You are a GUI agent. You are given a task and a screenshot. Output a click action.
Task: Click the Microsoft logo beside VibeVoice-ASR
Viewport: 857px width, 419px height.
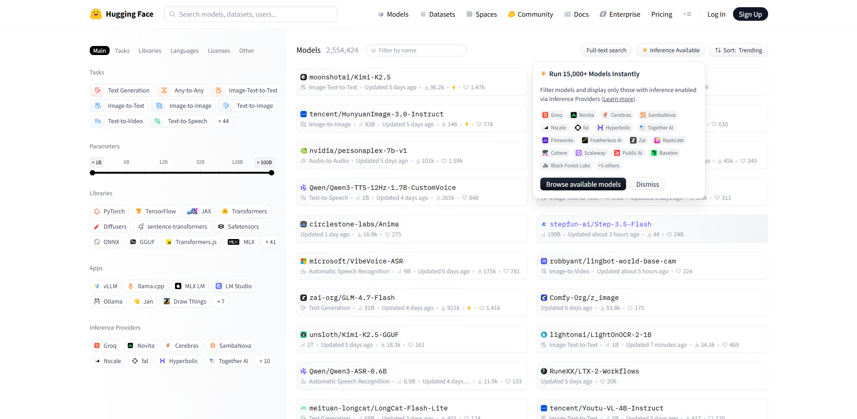304,261
